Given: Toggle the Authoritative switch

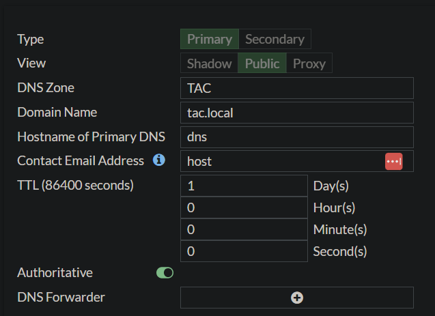Looking at the screenshot, I should point(165,273).
